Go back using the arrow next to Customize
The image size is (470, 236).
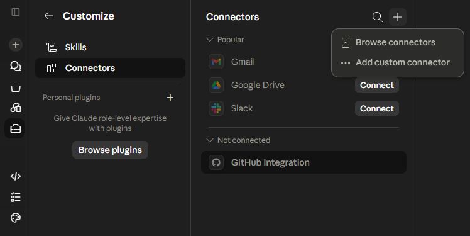pyautogui.click(x=48, y=16)
